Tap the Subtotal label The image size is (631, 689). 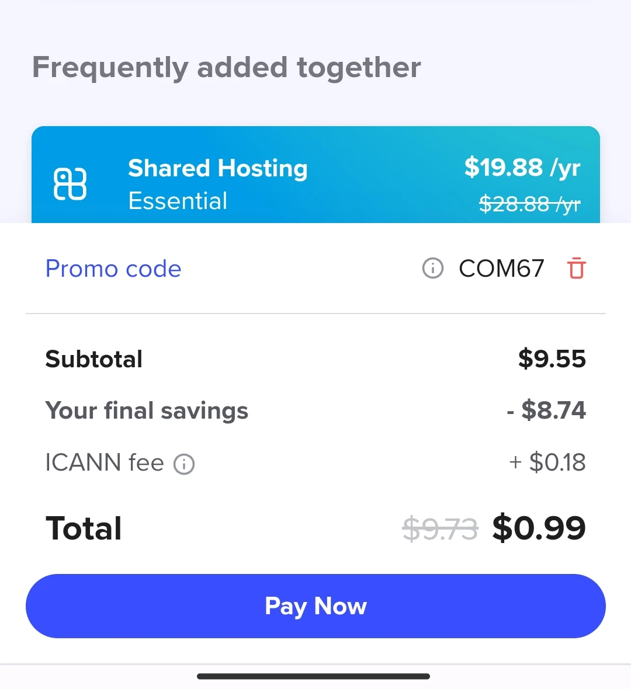94,359
